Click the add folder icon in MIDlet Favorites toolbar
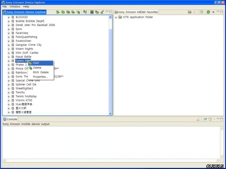Screen dimensions: 226x169 tap(190, 12)
